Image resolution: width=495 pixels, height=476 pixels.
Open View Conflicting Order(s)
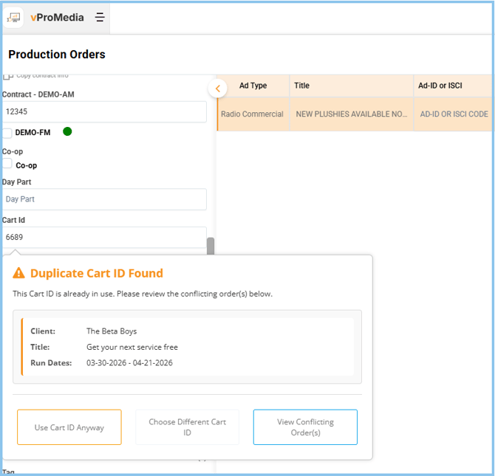point(305,427)
